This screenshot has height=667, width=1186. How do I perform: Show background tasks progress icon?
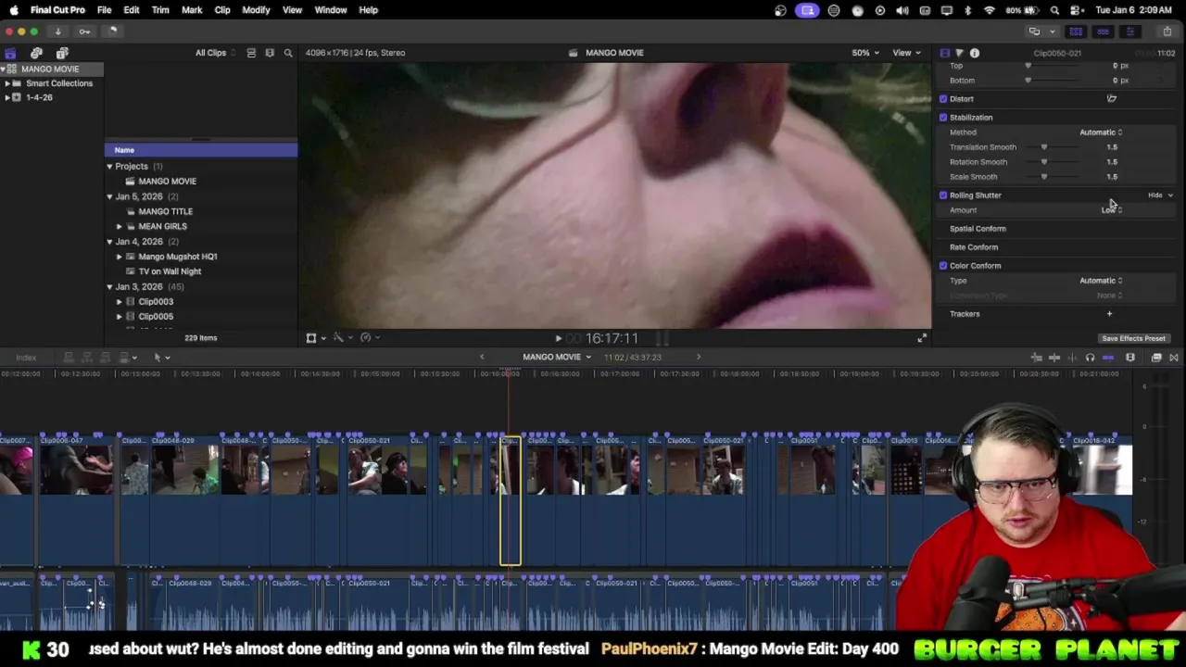pyautogui.click(x=112, y=31)
